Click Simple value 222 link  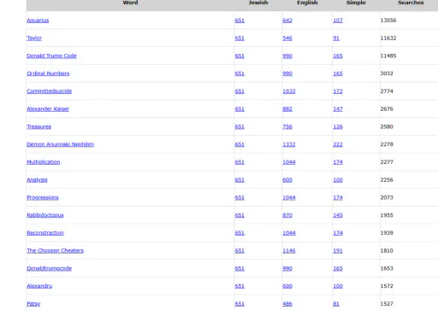click(338, 144)
